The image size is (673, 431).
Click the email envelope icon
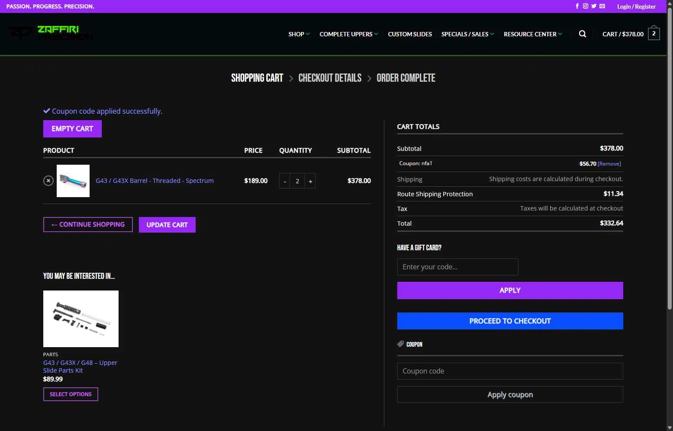[x=602, y=6]
